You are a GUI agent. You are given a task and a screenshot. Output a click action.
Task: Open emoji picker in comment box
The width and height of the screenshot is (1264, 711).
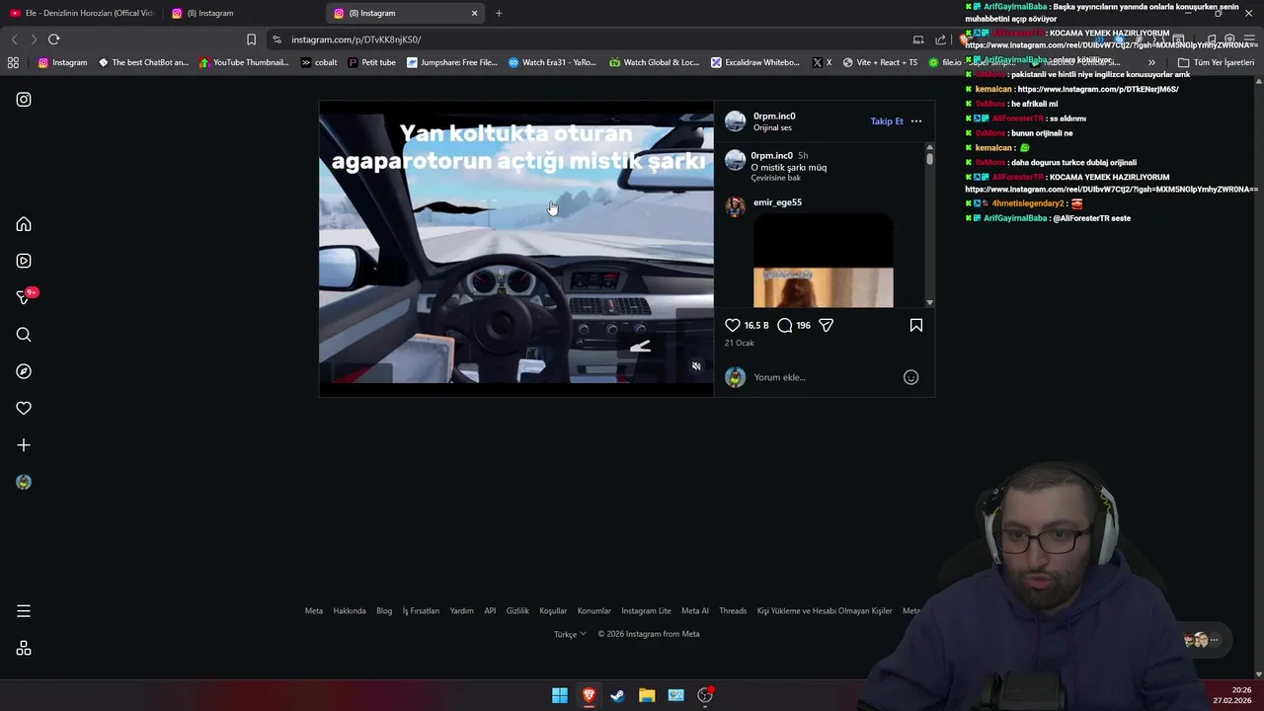911,377
